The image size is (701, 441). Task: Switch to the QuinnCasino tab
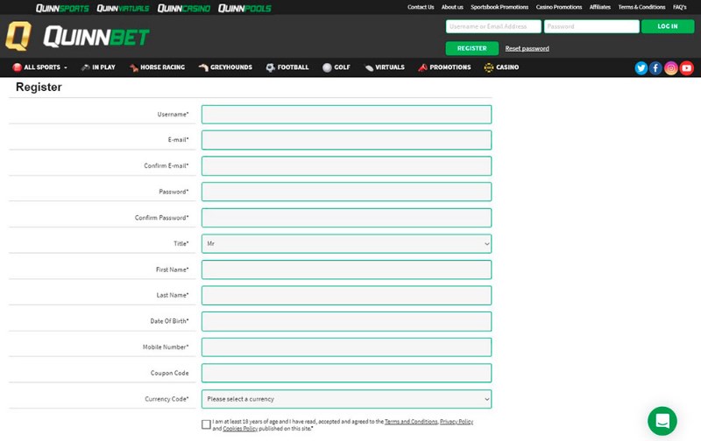(x=184, y=8)
